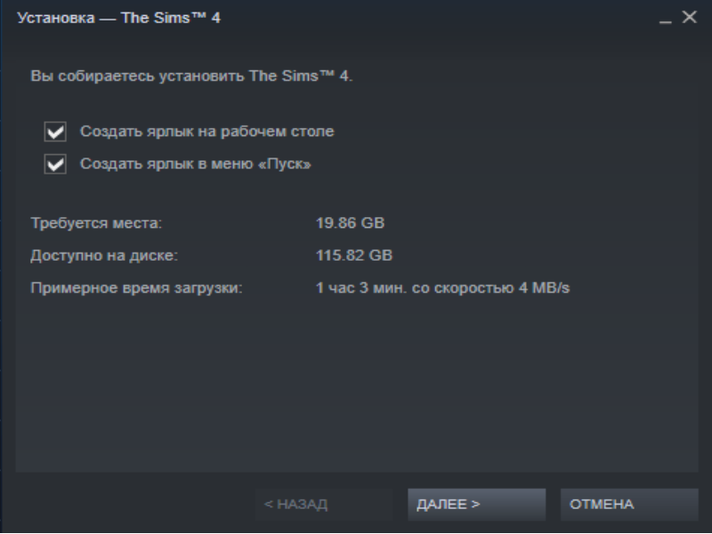This screenshot has width=712, height=534.
Task: Click the download speed text '4 MB/s'
Action: point(544,287)
